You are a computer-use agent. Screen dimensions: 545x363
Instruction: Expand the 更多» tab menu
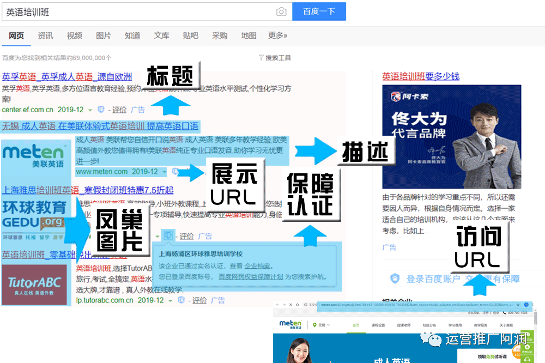277,35
